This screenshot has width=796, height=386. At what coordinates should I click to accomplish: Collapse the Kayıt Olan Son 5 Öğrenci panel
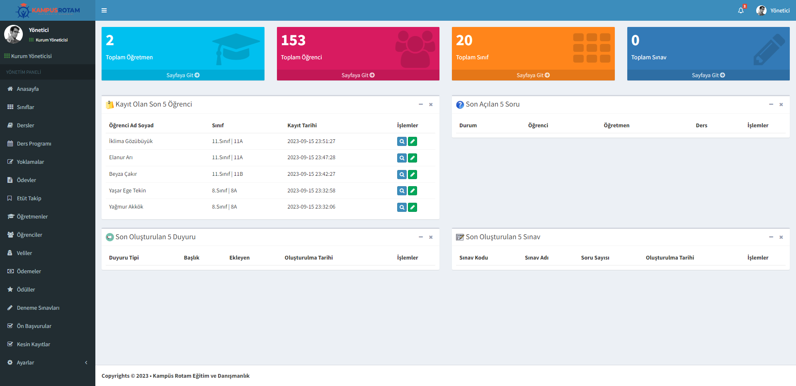tap(420, 104)
